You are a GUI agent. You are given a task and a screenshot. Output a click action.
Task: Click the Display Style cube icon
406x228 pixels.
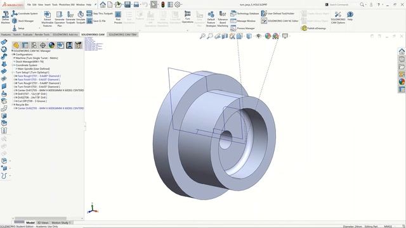(x=249, y=36)
